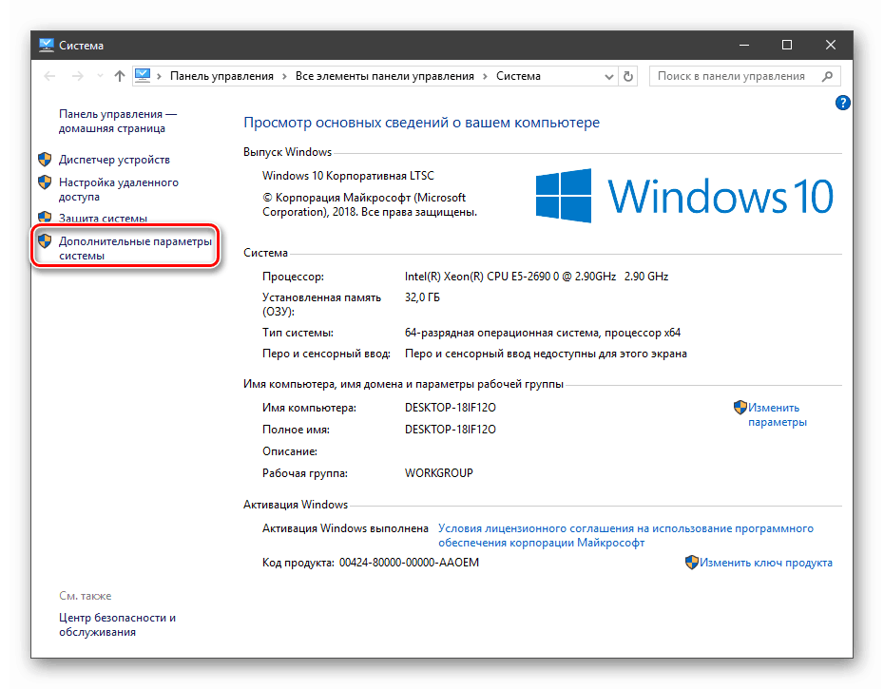Open the recent locations dropdown arrow
The width and height of the screenshot is (884, 689).
(100, 76)
